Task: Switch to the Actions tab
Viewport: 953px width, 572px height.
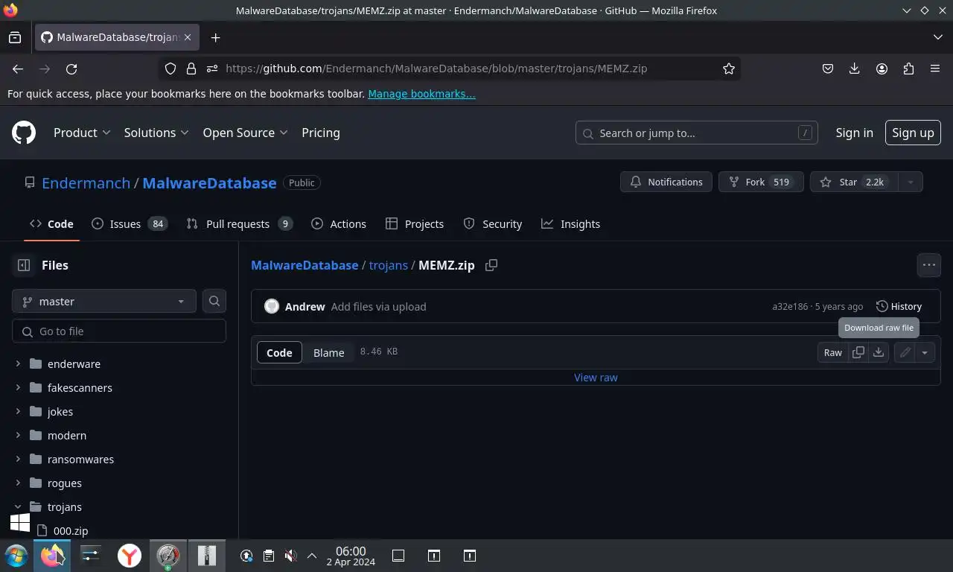Action: (x=339, y=223)
